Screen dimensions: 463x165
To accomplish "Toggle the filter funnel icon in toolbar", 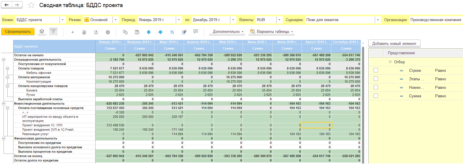I will [x=53, y=32].
